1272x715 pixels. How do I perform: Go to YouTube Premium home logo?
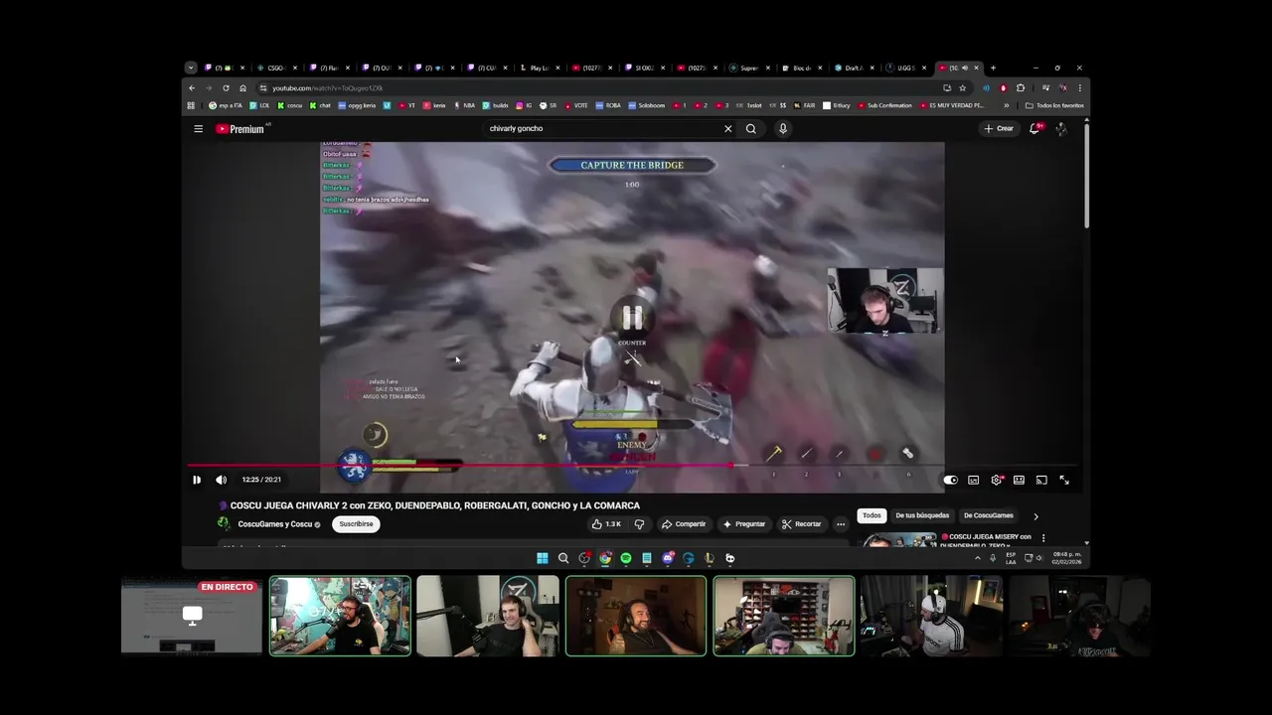click(x=239, y=128)
